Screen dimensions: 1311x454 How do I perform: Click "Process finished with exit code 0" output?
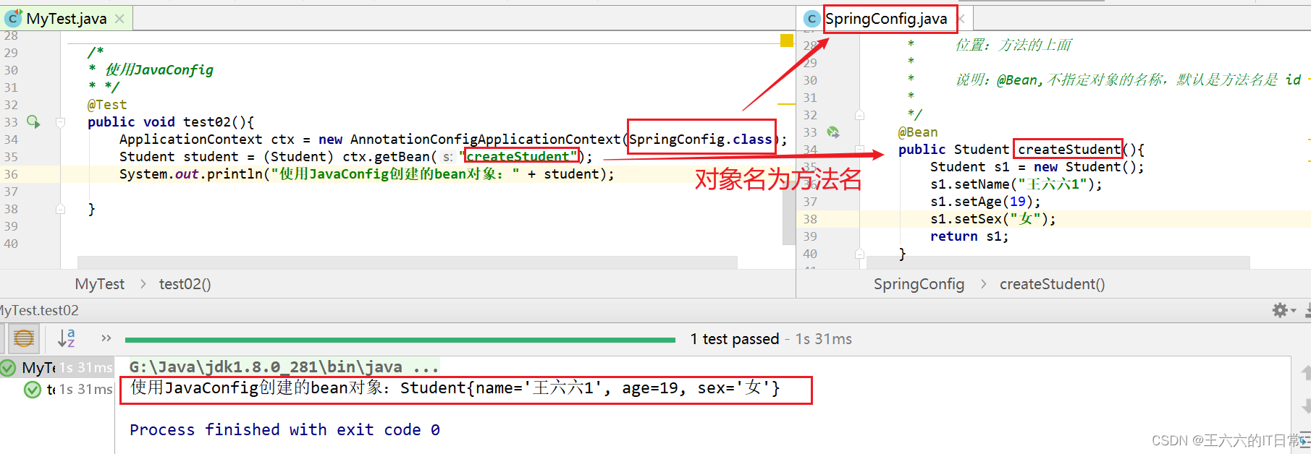point(285,430)
